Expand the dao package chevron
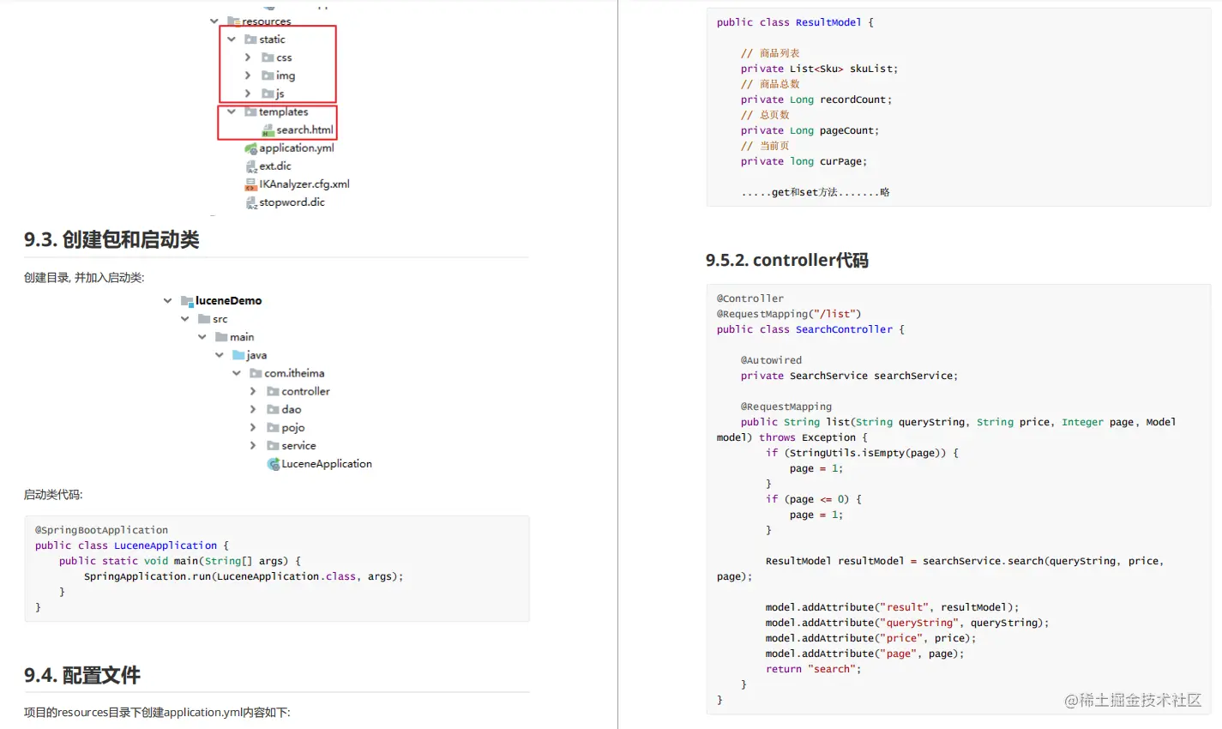 (252, 409)
